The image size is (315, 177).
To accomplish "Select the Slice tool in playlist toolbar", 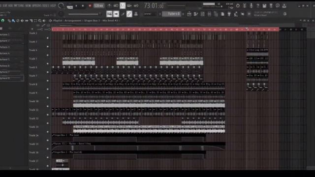I will click(x=31, y=21).
